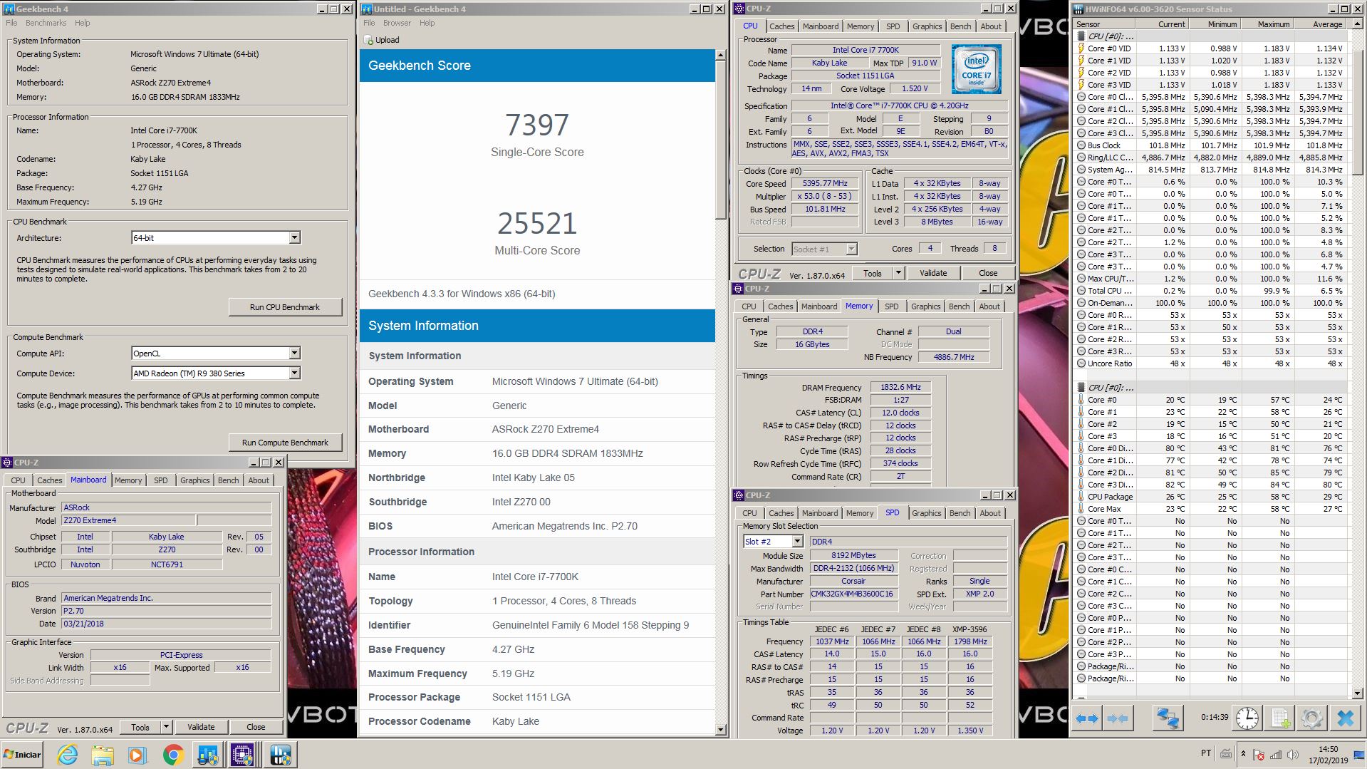The width and height of the screenshot is (1367, 769).
Task: Switch to Graphics tab in CPU-Z SPD window
Action: click(926, 513)
